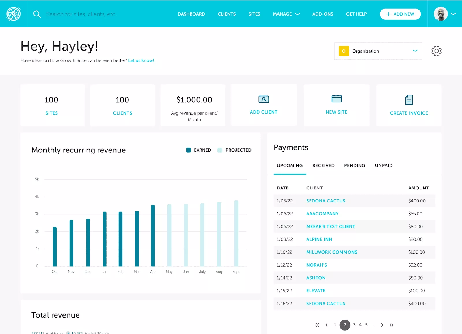The height and width of the screenshot is (334, 462).
Task: Click the $1,000.00 average revenue card
Action: (193, 105)
